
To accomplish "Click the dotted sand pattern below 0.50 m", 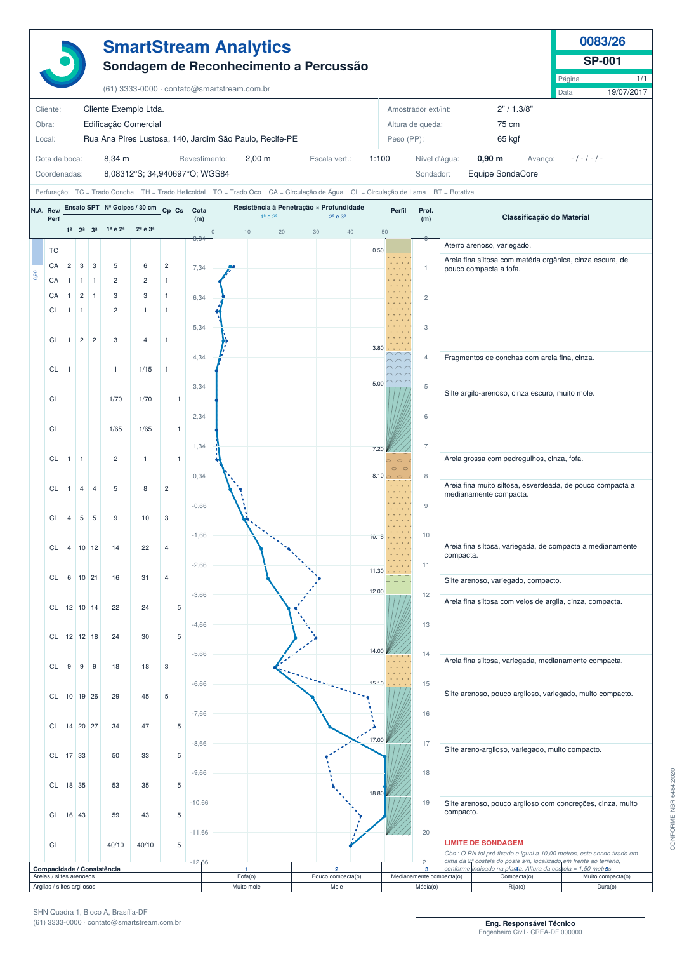I will tap(398, 302).
